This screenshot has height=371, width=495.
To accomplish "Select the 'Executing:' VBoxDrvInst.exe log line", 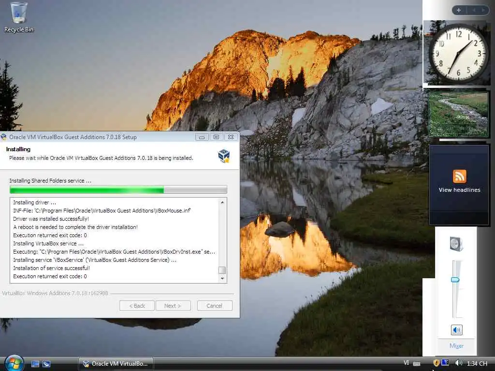I will (x=114, y=252).
